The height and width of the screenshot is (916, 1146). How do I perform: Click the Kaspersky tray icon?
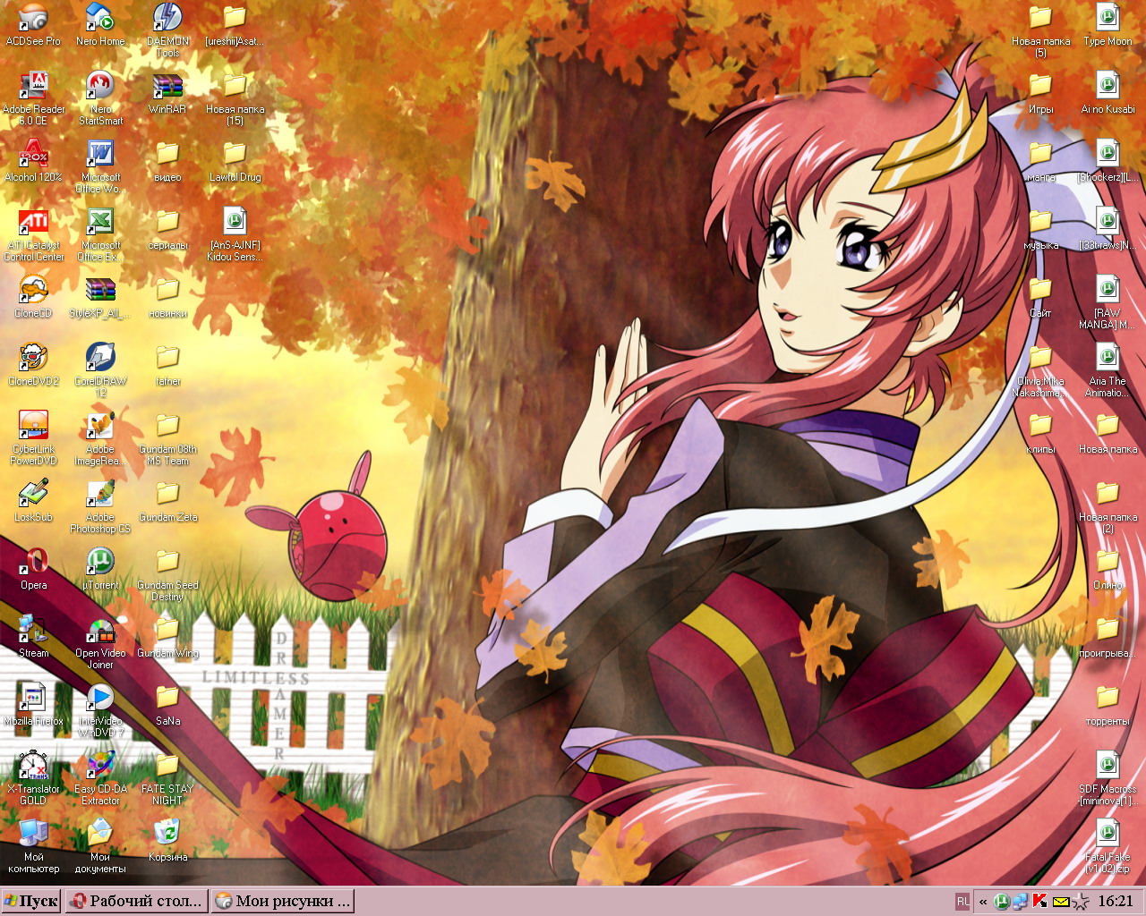pyautogui.click(x=1040, y=902)
